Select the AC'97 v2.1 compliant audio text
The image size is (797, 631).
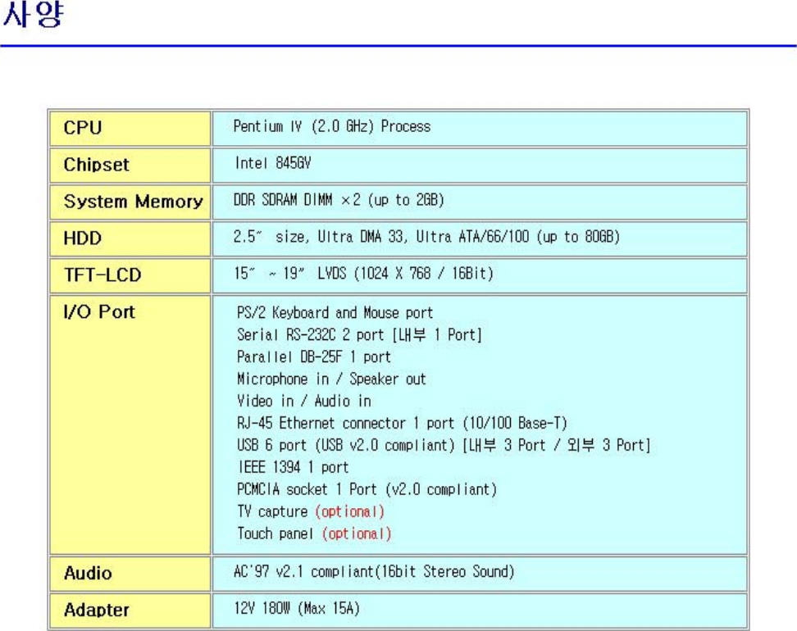[374, 571]
